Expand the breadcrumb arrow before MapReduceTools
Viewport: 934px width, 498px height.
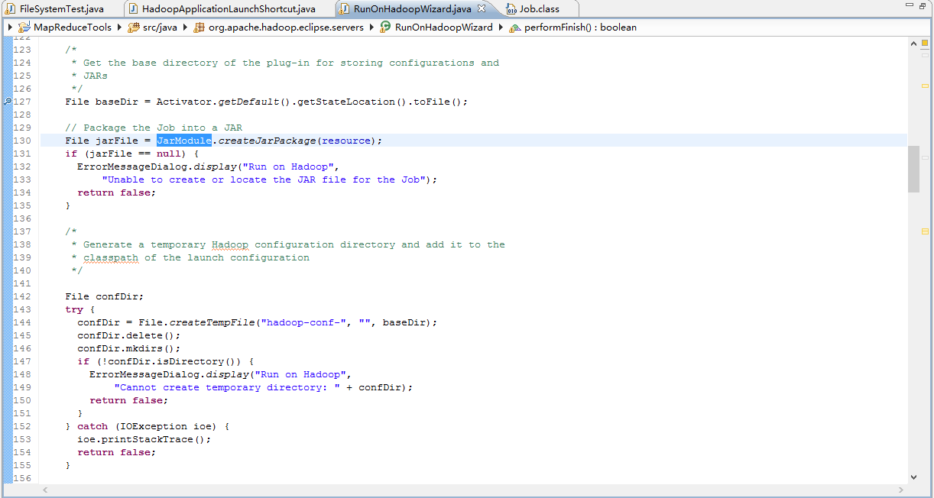(10, 27)
